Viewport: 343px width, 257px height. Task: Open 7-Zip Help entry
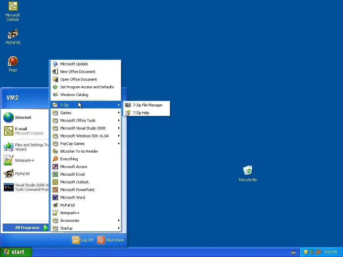146,113
